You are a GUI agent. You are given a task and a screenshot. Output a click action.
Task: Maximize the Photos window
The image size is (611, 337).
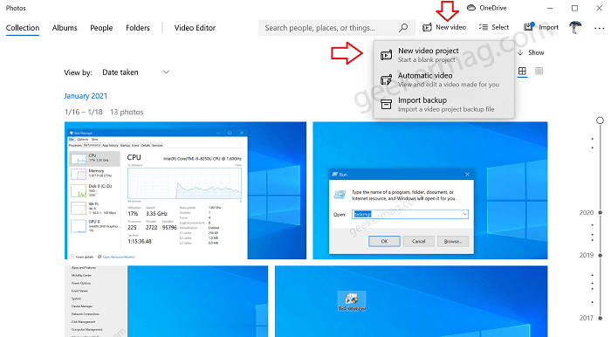click(x=574, y=8)
